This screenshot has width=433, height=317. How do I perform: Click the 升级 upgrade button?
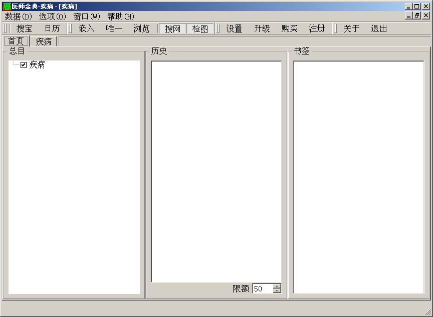coord(262,28)
